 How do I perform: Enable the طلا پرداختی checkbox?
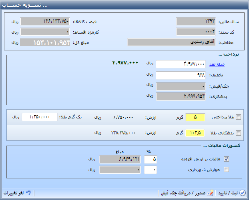(239, 117)
